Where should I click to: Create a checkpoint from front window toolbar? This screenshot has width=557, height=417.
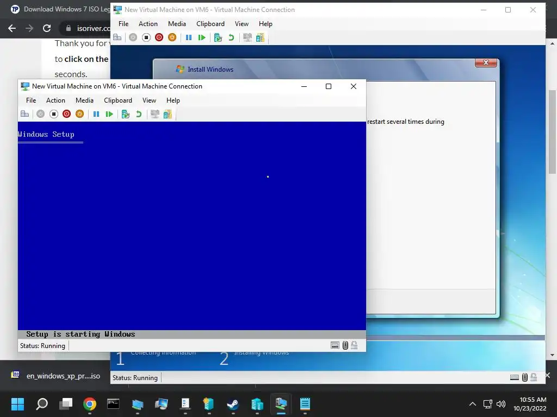pyautogui.click(x=126, y=114)
